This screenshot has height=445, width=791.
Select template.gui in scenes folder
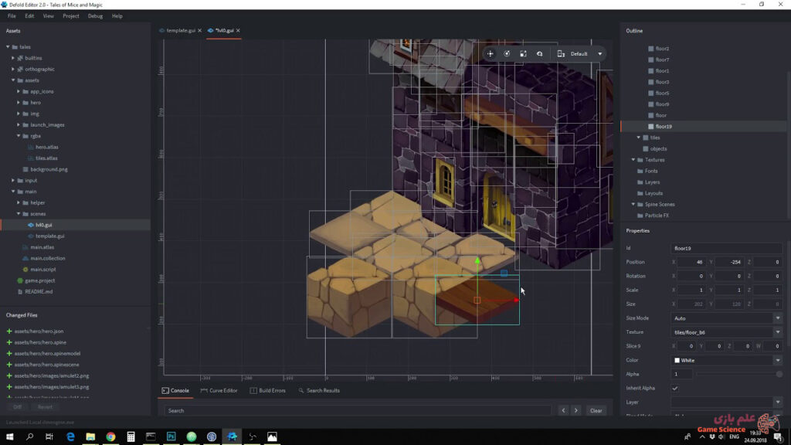[50, 236]
